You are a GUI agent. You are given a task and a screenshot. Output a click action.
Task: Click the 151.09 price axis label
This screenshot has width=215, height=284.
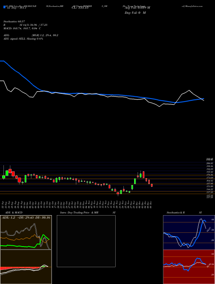coord(210,186)
